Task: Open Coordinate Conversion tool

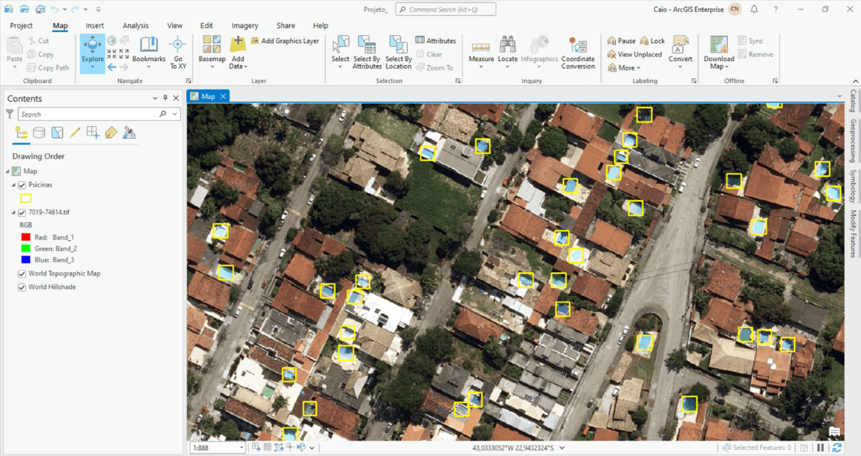Action: click(x=578, y=52)
